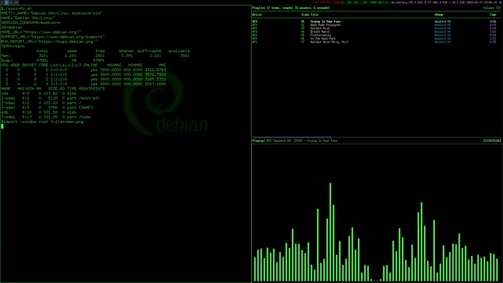Switch to workspace 10 in the bar
Screen dimensions: 503x283
coord(17,2)
